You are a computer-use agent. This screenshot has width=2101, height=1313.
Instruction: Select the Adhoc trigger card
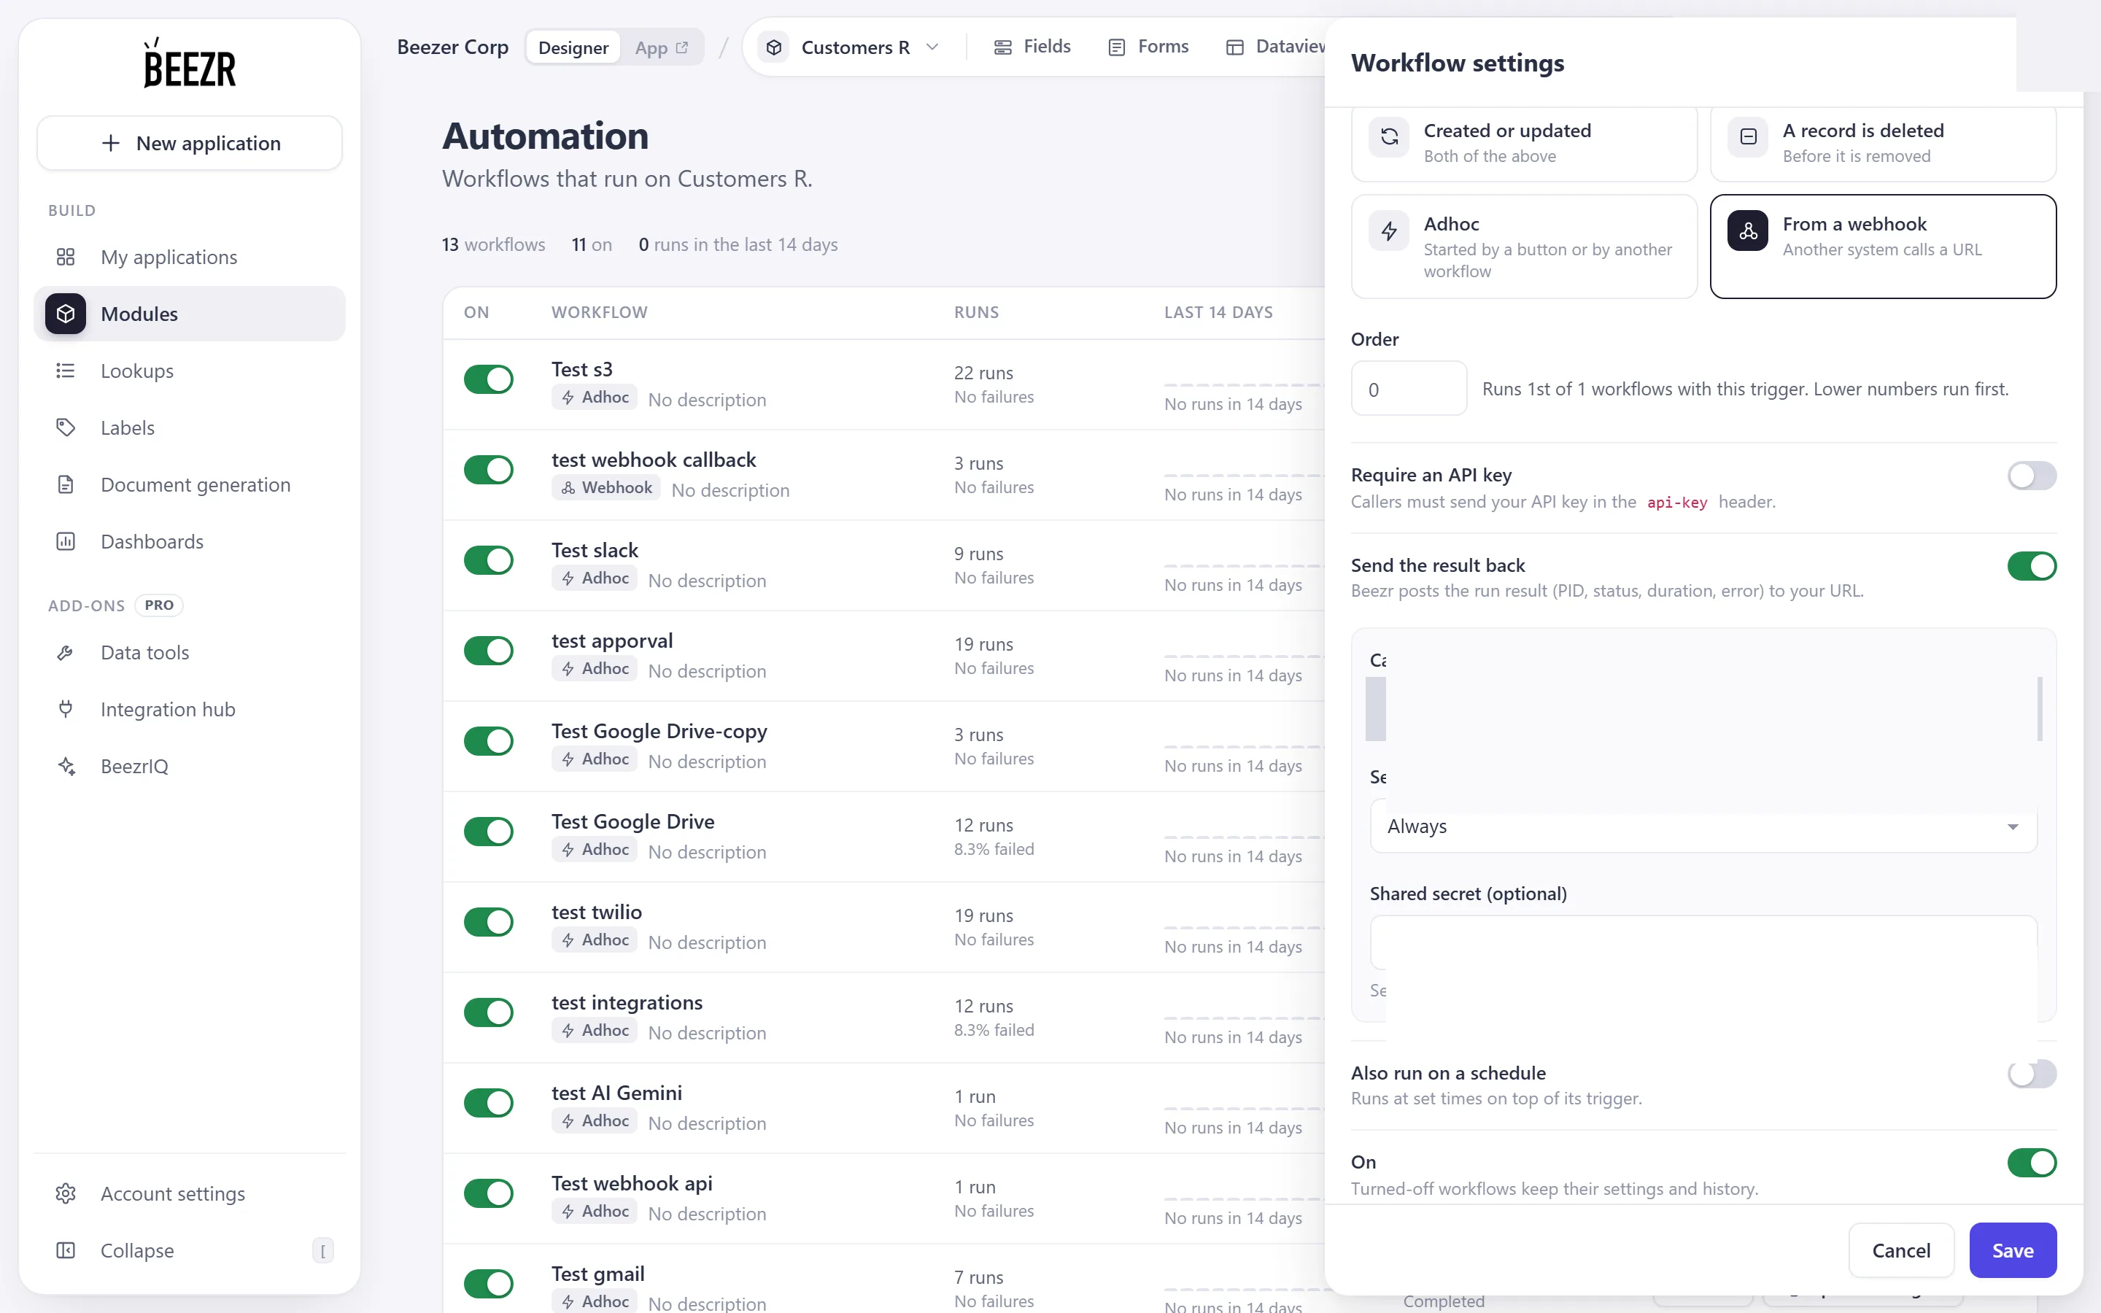1524,247
